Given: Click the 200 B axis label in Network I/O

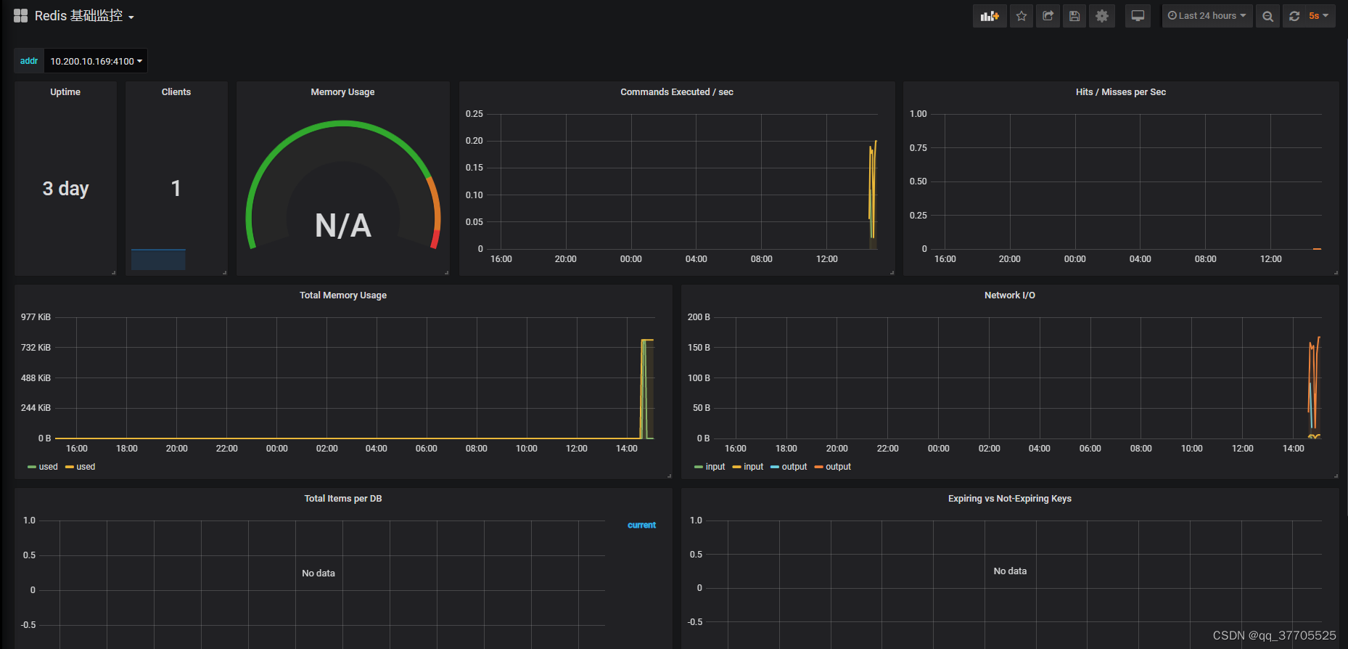Looking at the screenshot, I should (699, 317).
